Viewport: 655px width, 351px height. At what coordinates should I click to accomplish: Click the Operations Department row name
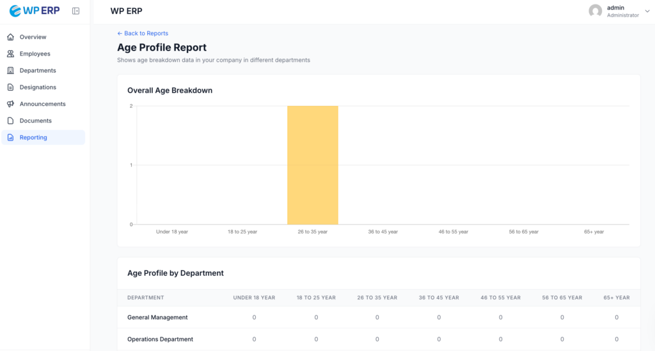160,339
